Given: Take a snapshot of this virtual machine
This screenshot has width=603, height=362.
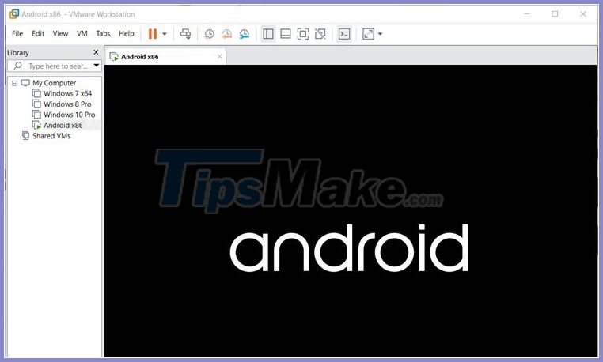Looking at the screenshot, I should click(x=209, y=34).
